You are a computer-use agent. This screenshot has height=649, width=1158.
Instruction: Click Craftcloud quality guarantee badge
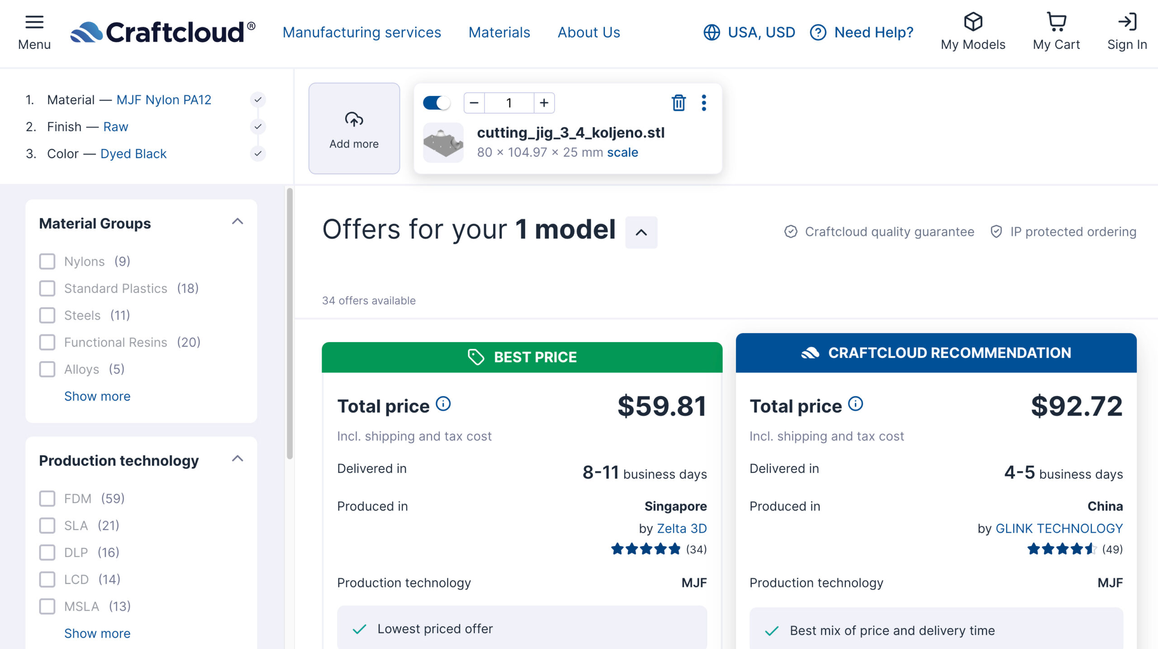pos(879,232)
